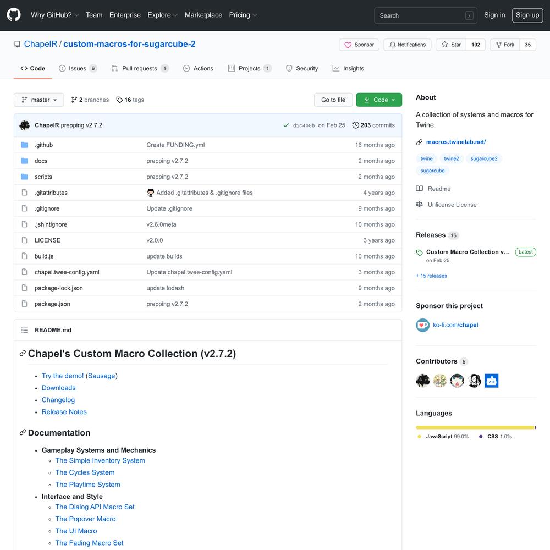Click the GitHub octocat logo
The image size is (550, 550).
pyautogui.click(x=14, y=15)
